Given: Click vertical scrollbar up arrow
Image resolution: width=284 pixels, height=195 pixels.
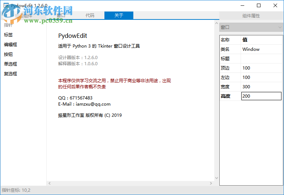Looking at the screenshot, I should click(x=216, y=23).
